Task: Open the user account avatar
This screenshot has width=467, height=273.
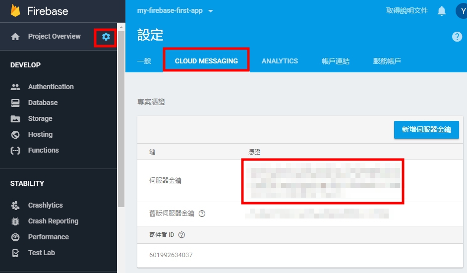Action: pos(462,11)
